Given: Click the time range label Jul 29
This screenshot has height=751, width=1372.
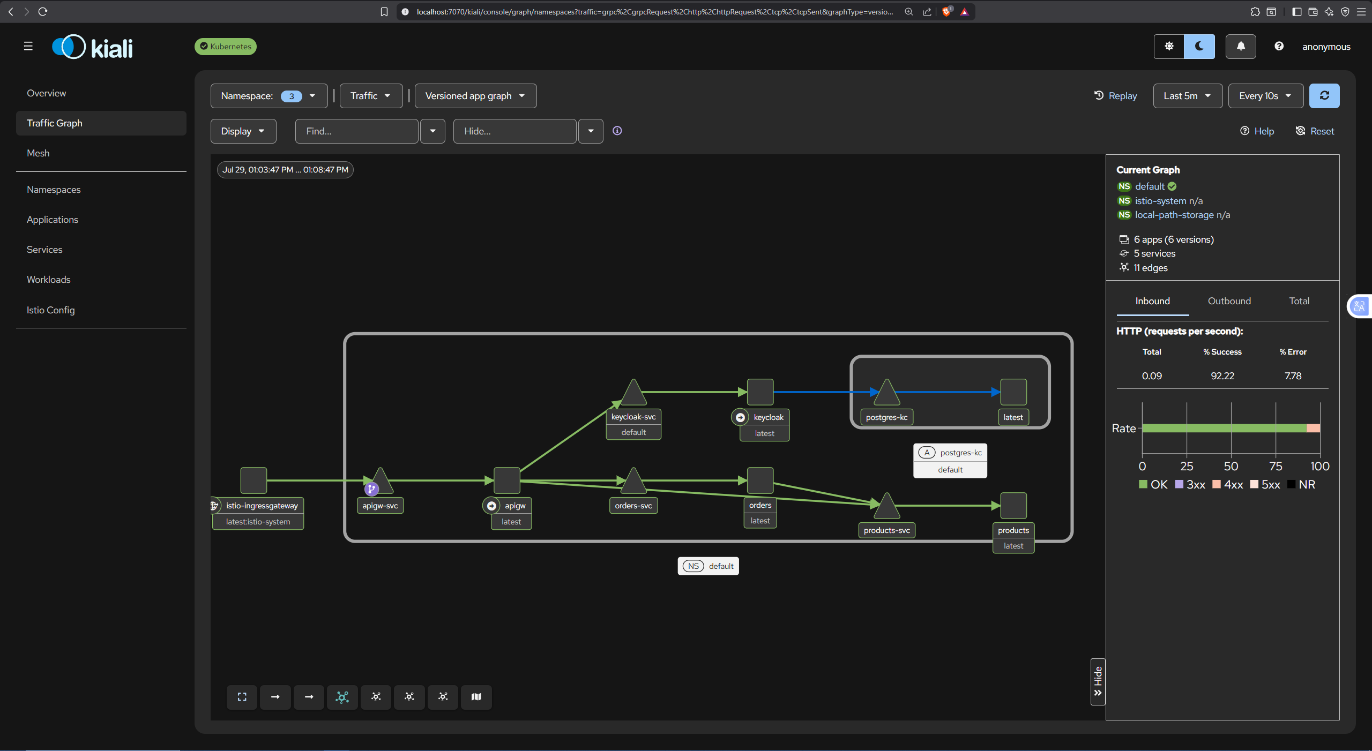Looking at the screenshot, I should tap(285, 170).
